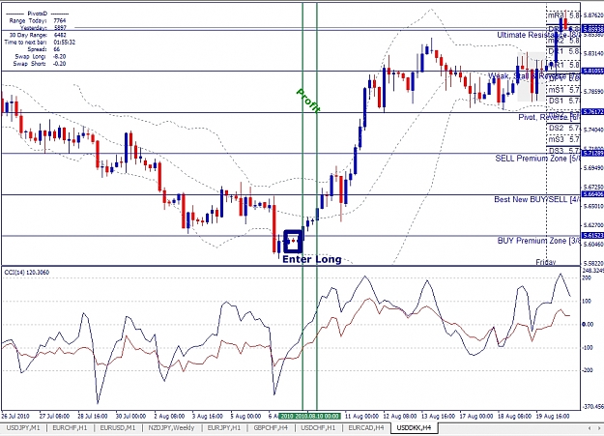Click the 'SELL Premium Zone' line label
Viewport: 604px width, 436px height.
(x=537, y=159)
